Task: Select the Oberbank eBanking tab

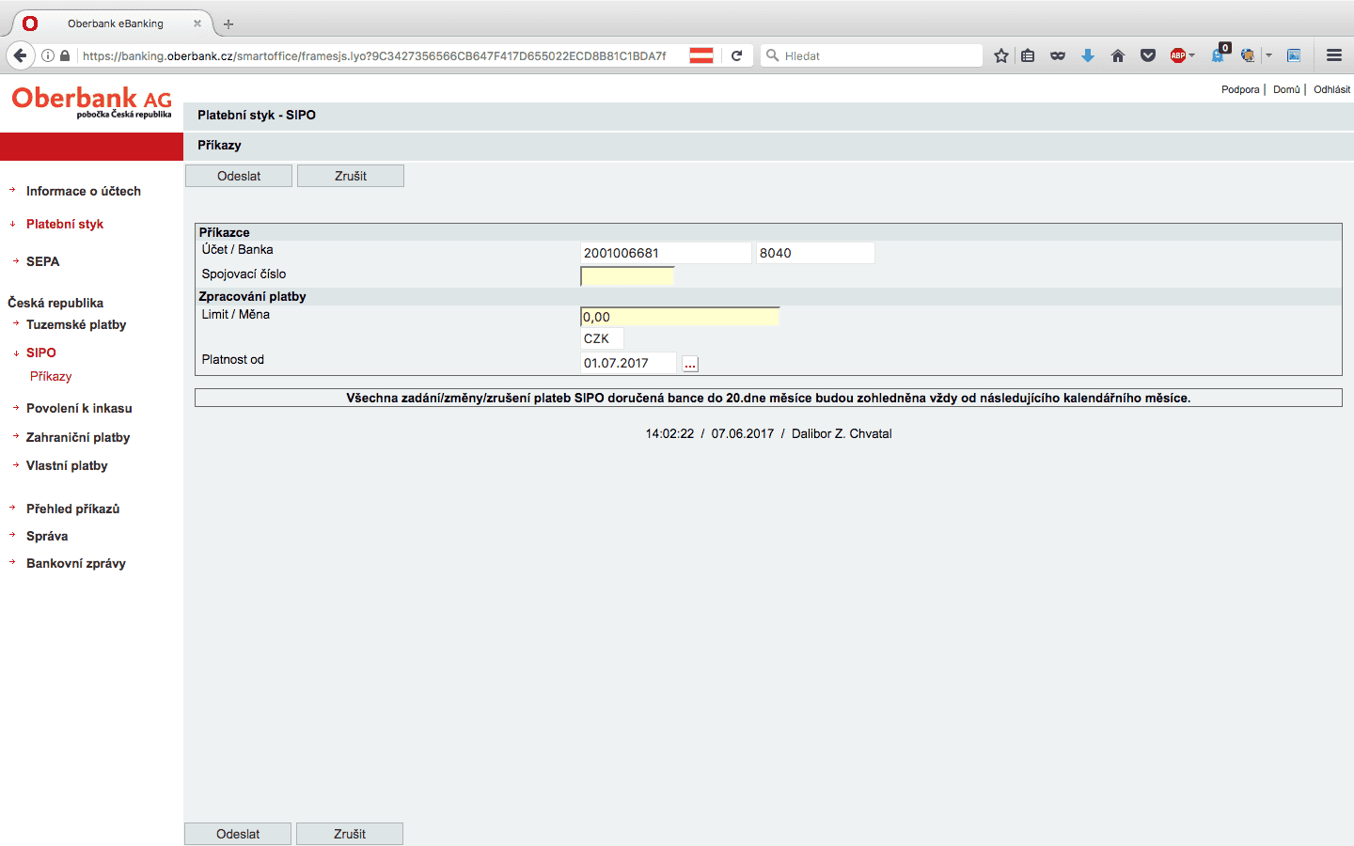Action: pos(115,23)
